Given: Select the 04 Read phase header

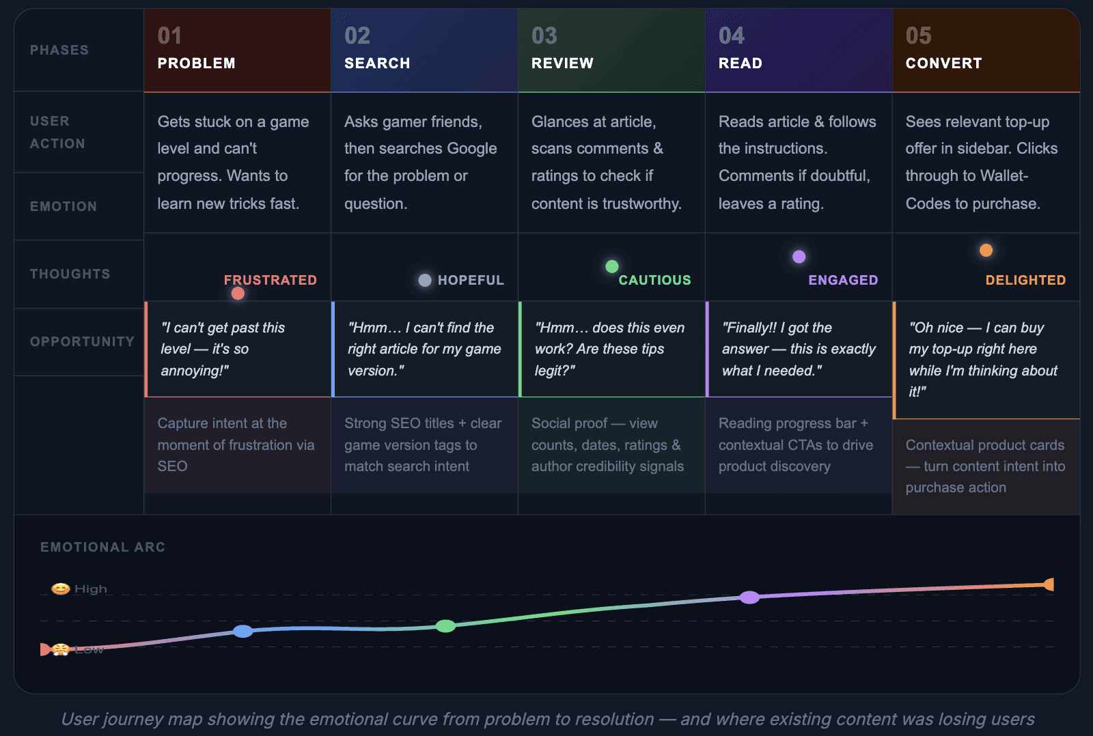Looking at the screenshot, I should click(799, 51).
